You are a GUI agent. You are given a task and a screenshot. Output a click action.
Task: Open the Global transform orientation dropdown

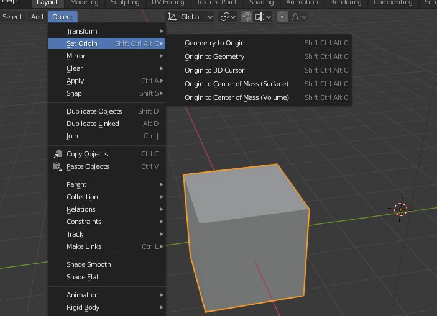[191, 17]
